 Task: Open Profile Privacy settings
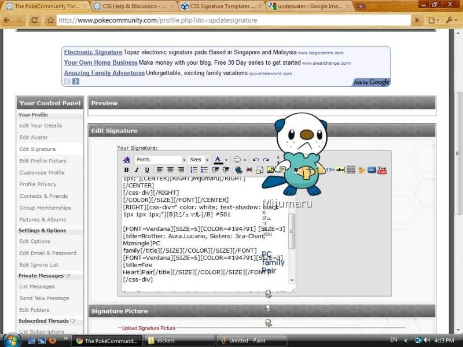(x=38, y=184)
